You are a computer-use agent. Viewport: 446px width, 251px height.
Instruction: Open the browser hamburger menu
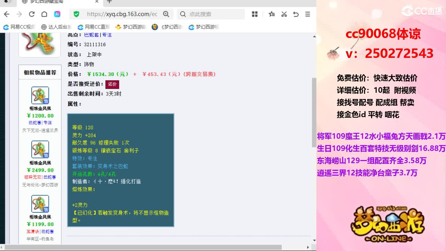[x=308, y=14]
